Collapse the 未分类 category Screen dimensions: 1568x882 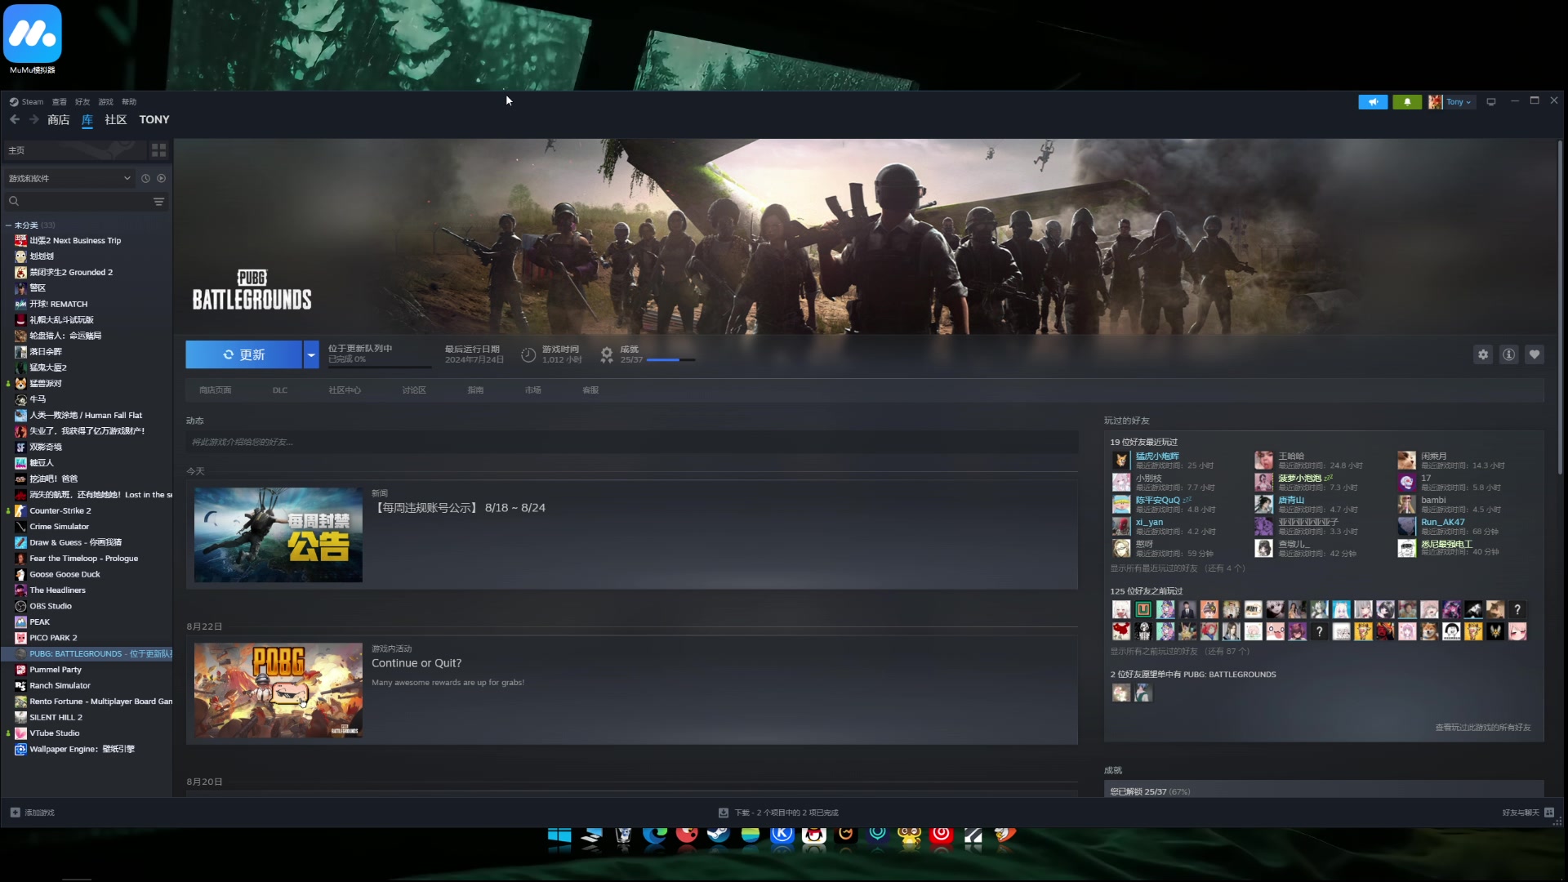pyautogui.click(x=8, y=225)
